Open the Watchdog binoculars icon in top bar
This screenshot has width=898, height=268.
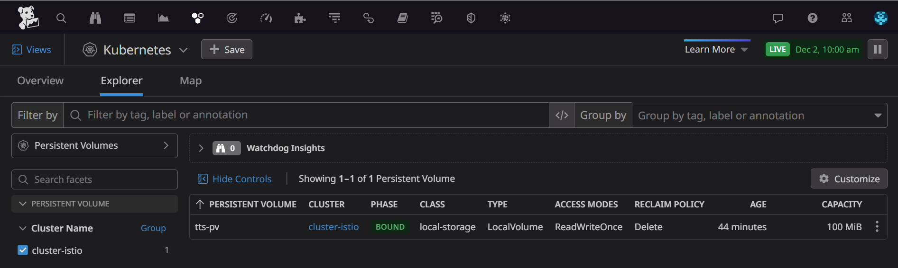(x=95, y=18)
